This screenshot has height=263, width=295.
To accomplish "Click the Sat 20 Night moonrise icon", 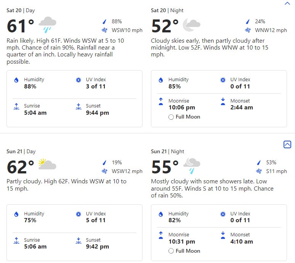I will (161, 101).
